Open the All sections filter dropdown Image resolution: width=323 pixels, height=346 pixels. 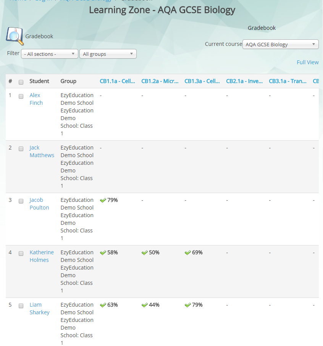click(x=50, y=54)
